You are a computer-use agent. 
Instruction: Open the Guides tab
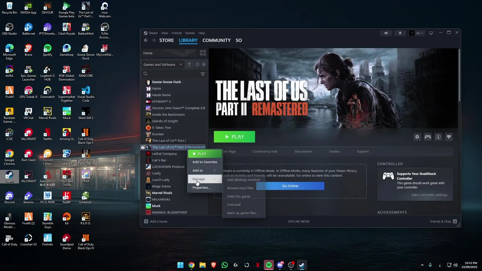(x=334, y=151)
